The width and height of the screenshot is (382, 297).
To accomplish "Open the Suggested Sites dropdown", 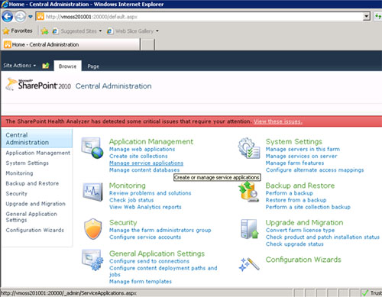I will pyautogui.click(x=76, y=31).
